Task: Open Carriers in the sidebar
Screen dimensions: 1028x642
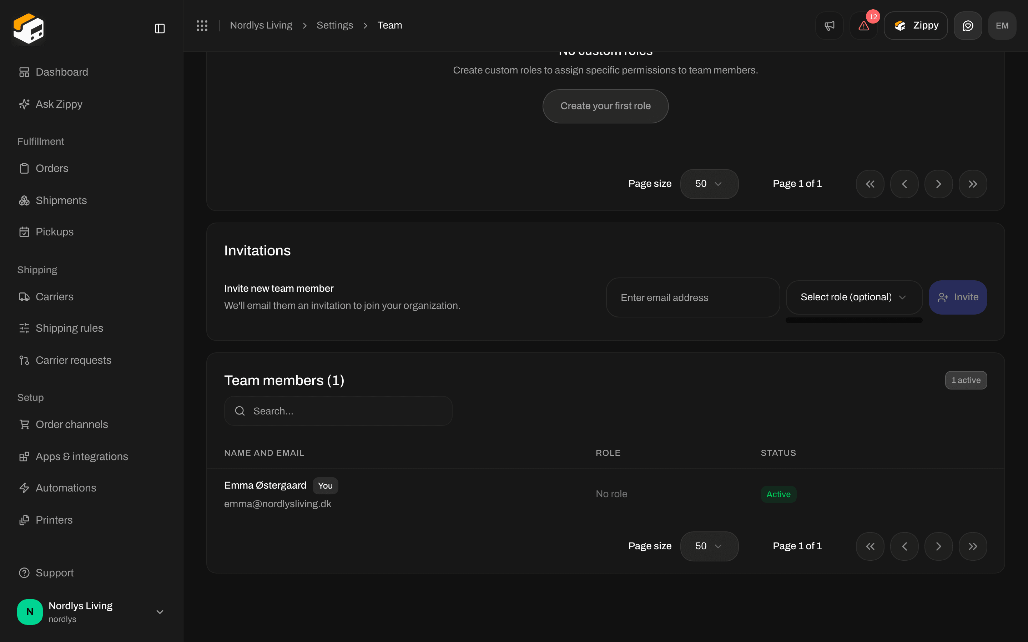Action: (91, 297)
